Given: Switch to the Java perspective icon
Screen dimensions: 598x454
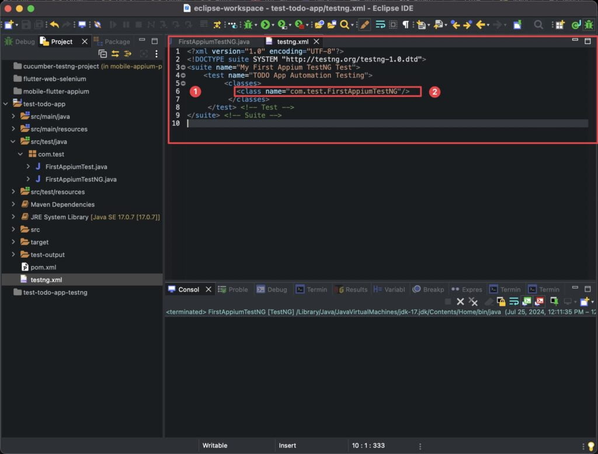Looking at the screenshot, I should click(x=576, y=25).
